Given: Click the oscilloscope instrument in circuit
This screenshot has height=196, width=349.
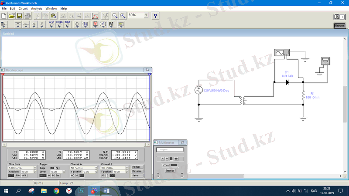Looking at the screenshot, I should (282, 53).
